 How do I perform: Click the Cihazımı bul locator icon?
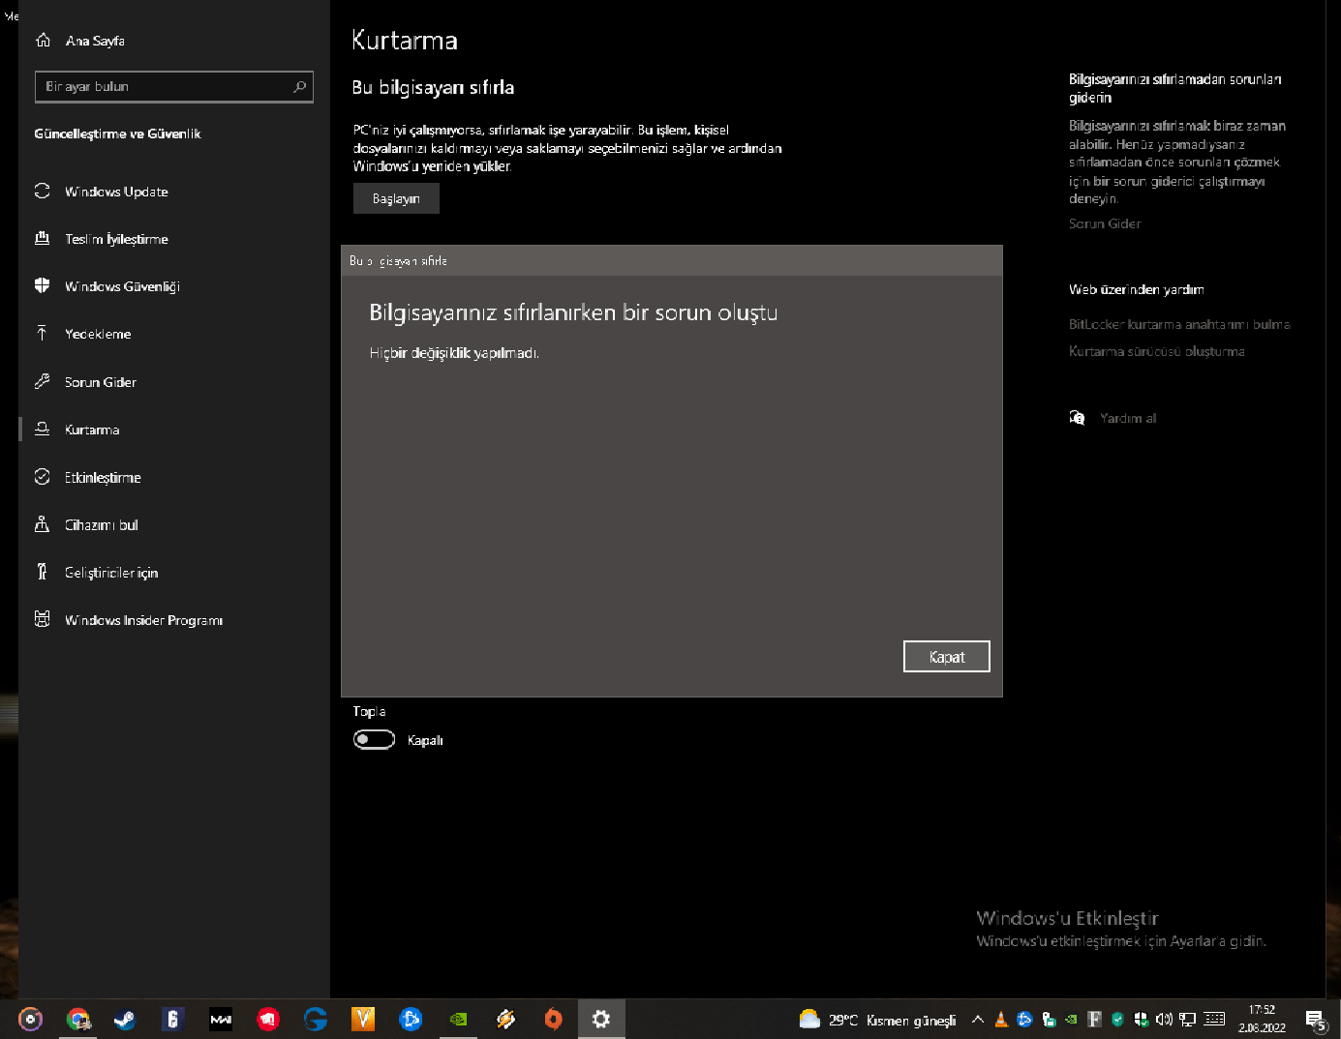[x=43, y=524]
